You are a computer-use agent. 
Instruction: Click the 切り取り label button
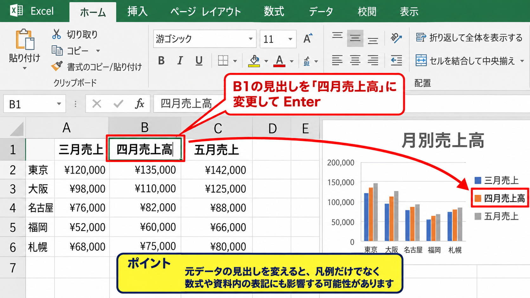[82, 34]
